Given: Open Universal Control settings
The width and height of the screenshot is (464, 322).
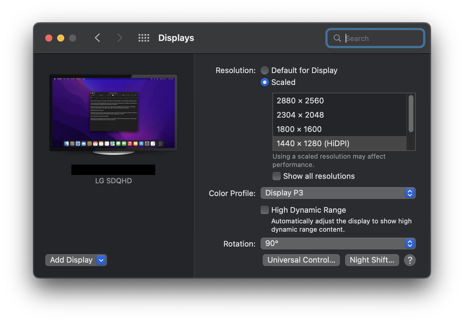Looking at the screenshot, I should [x=301, y=260].
